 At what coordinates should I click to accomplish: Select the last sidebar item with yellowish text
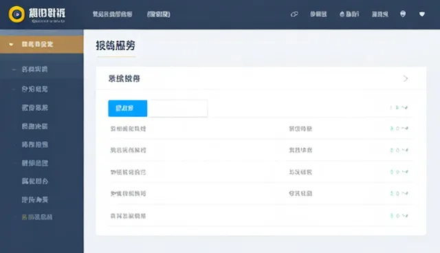37,217
